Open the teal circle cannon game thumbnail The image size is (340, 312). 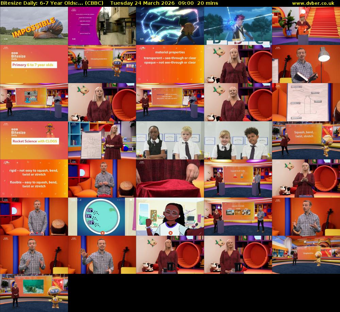click(x=102, y=217)
